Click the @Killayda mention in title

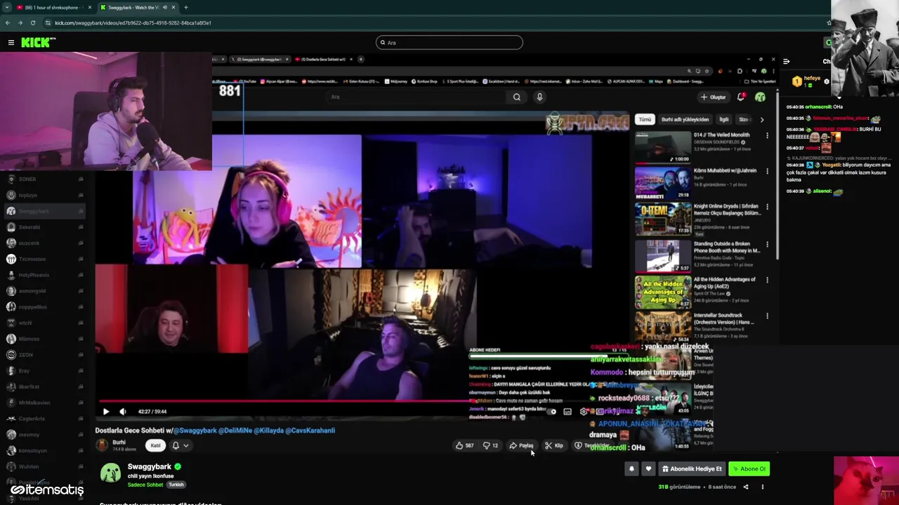[270, 431]
